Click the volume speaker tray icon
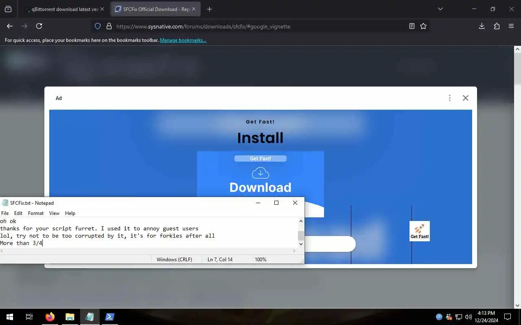521x325 pixels. click(468, 317)
